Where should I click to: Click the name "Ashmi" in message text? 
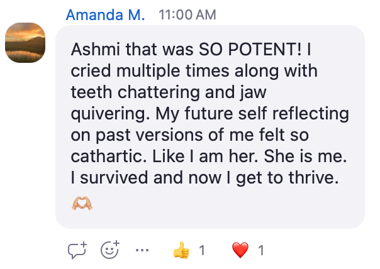point(91,49)
